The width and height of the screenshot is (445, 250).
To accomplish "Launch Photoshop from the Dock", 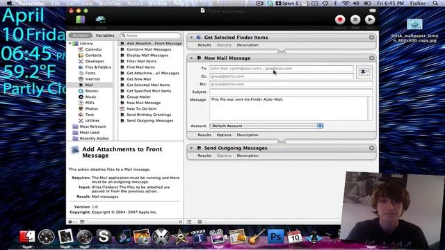I will (275, 236).
